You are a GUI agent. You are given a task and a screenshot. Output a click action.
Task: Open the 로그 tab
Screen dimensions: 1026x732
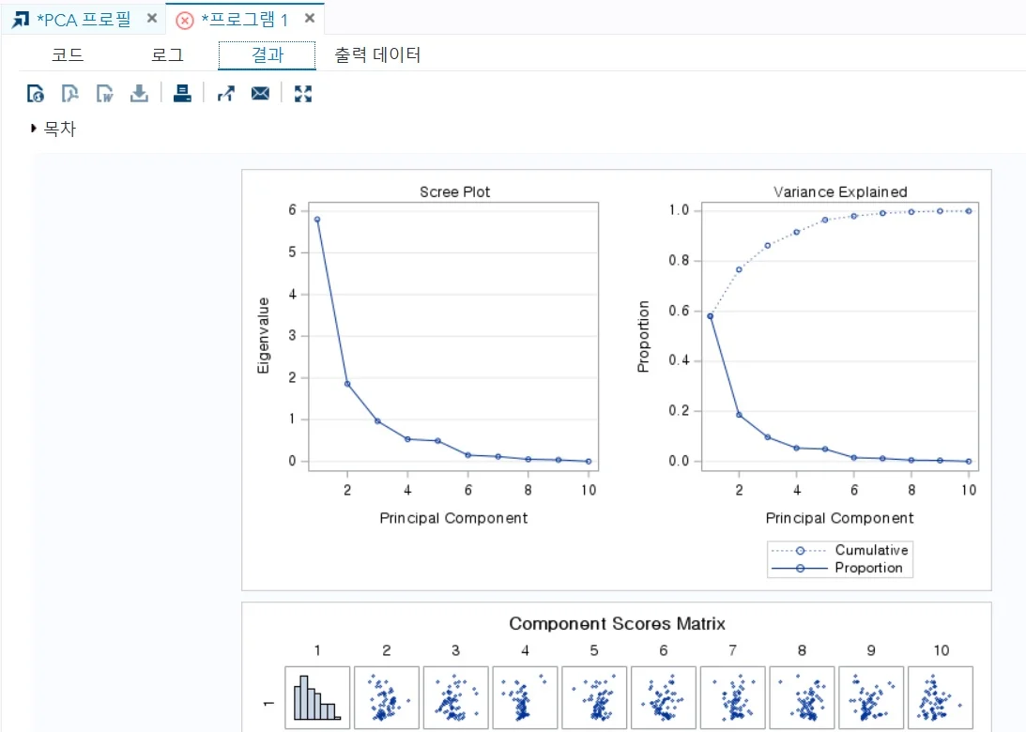(x=167, y=55)
